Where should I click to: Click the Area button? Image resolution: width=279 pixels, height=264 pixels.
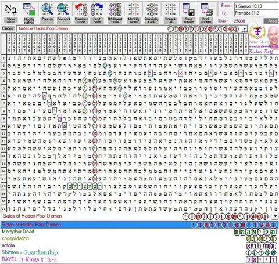point(271,21)
